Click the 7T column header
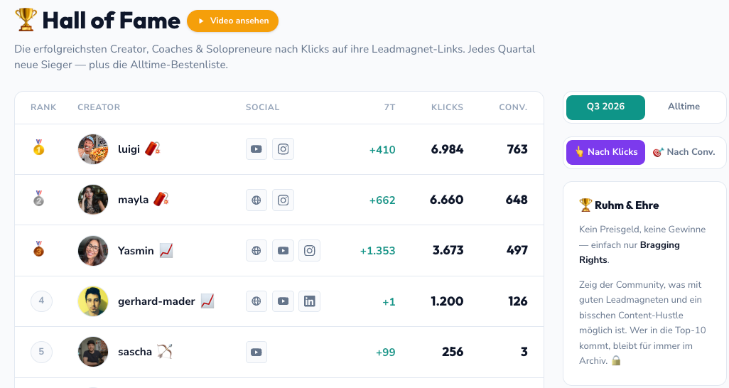 coord(389,107)
